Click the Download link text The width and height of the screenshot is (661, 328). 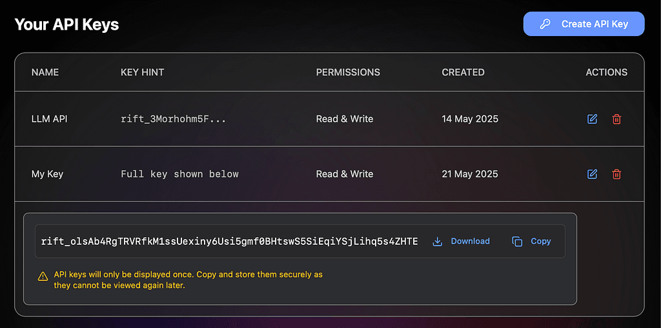471,241
